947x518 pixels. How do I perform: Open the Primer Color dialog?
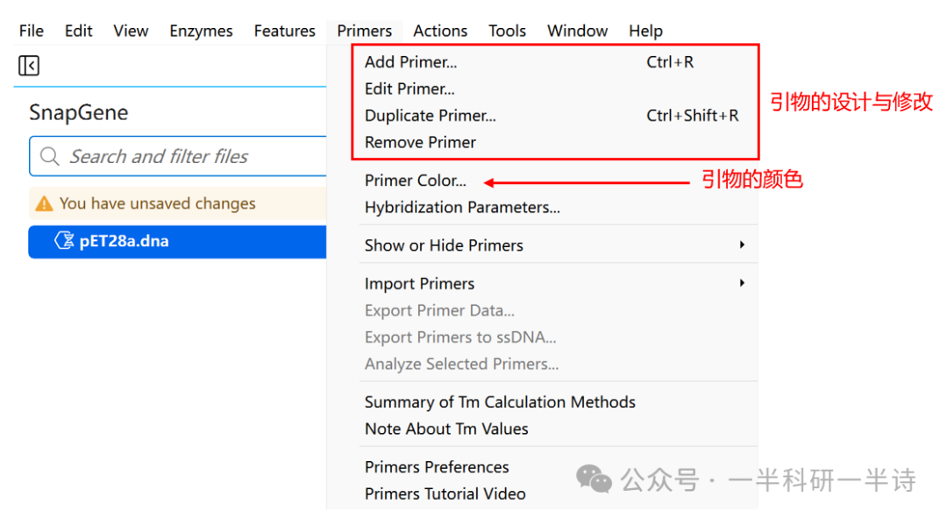(416, 181)
